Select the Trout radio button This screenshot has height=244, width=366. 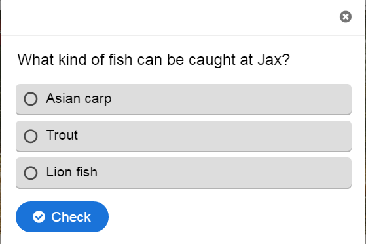(31, 136)
